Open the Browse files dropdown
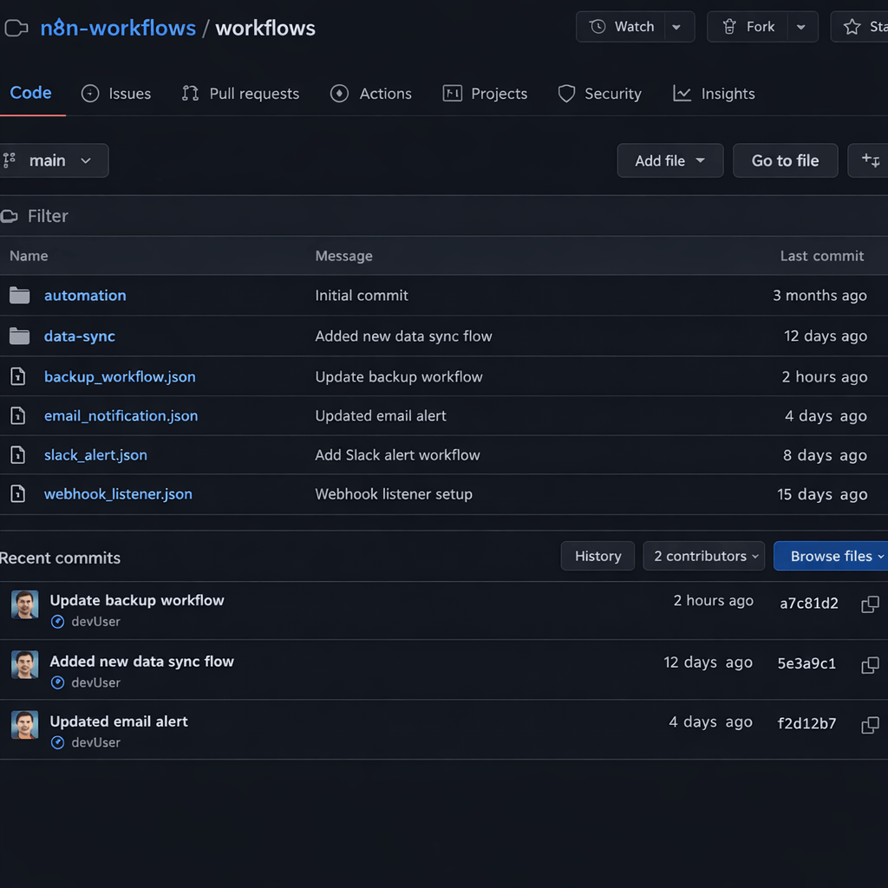 point(832,556)
